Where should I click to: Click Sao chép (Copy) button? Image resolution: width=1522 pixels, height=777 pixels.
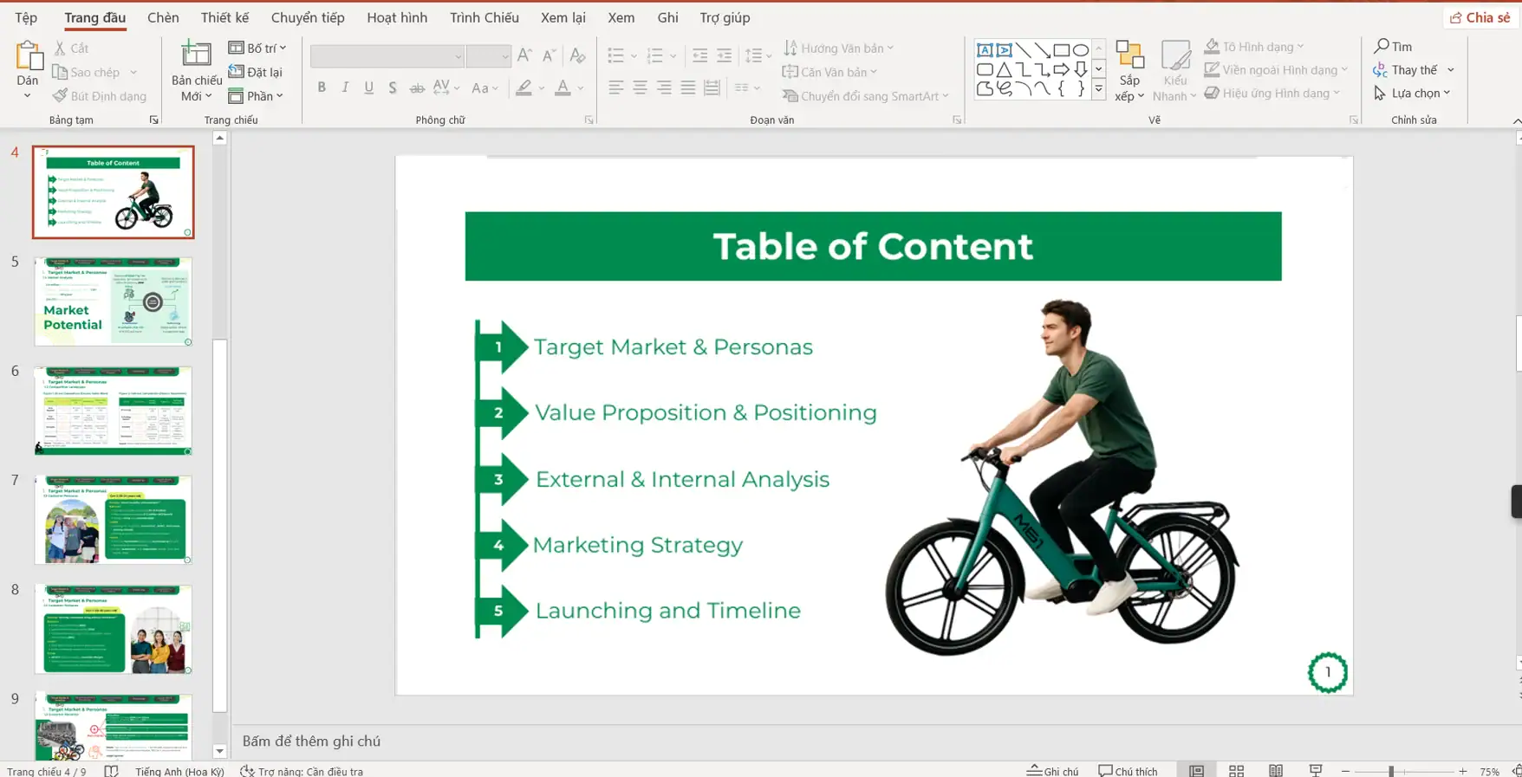pyautogui.click(x=87, y=72)
